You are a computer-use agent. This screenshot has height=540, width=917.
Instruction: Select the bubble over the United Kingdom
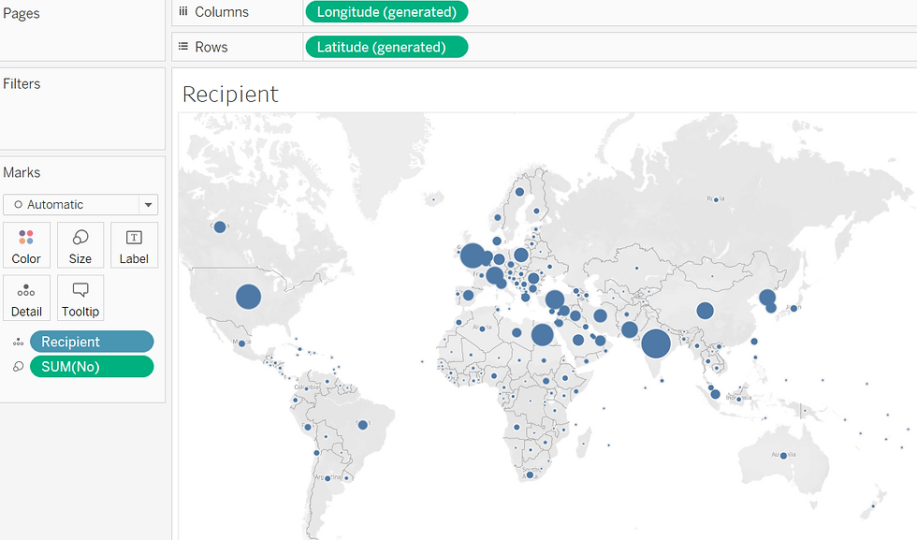[x=473, y=255]
